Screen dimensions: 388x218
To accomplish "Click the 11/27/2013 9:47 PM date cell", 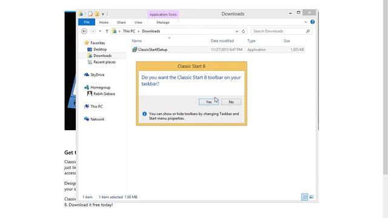I will pos(226,50).
